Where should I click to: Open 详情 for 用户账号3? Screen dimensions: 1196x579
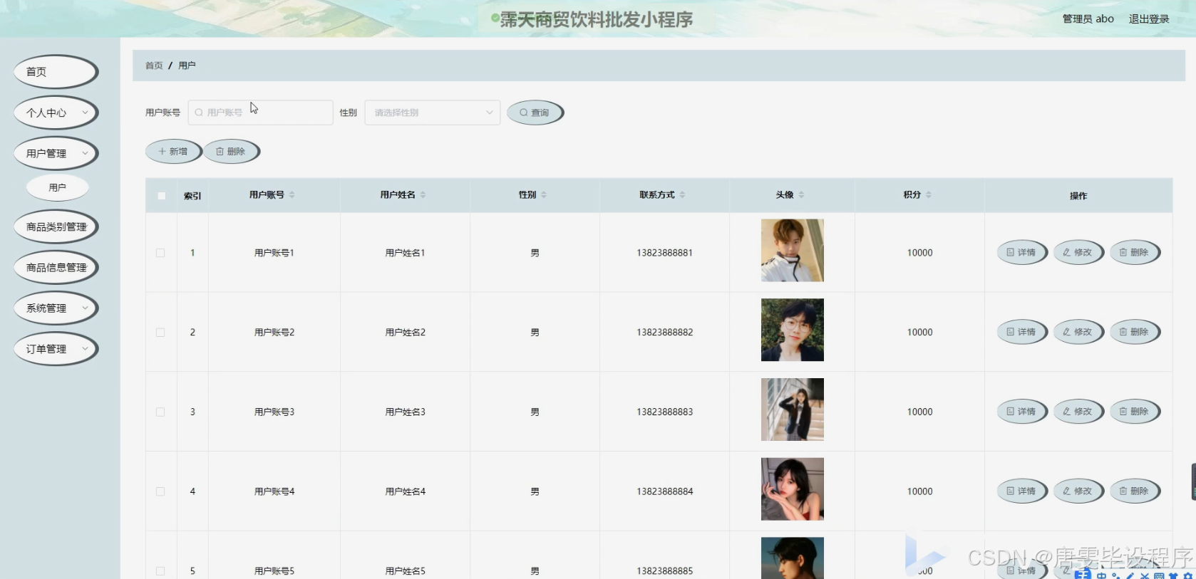tap(1021, 412)
